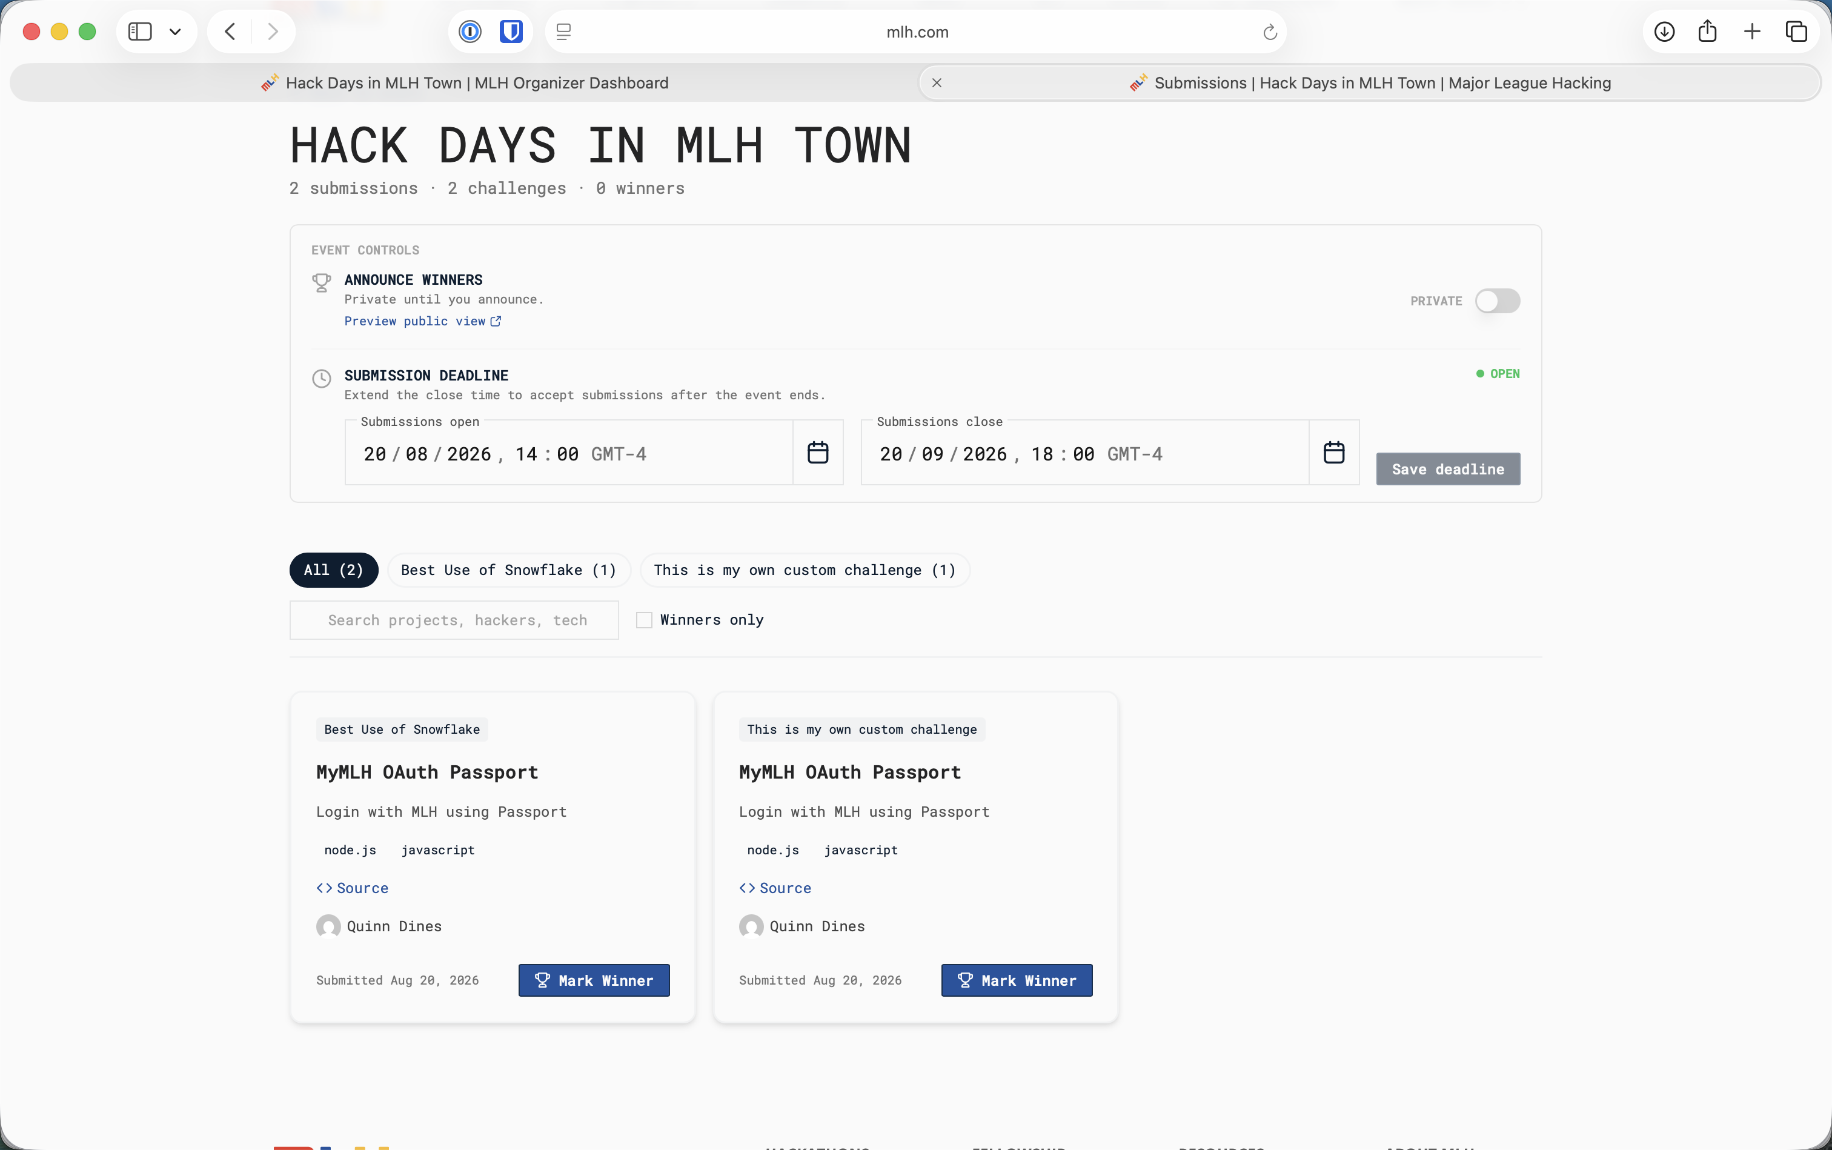This screenshot has height=1150, width=1832.
Task: Open the Preview public view link
Action: click(423, 321)
